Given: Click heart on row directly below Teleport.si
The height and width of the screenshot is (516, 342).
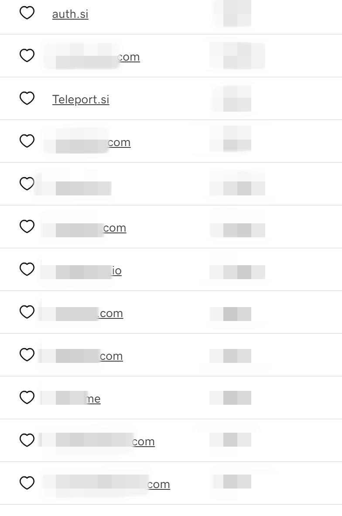Looking at the screenshot, I should pos(27,141).
